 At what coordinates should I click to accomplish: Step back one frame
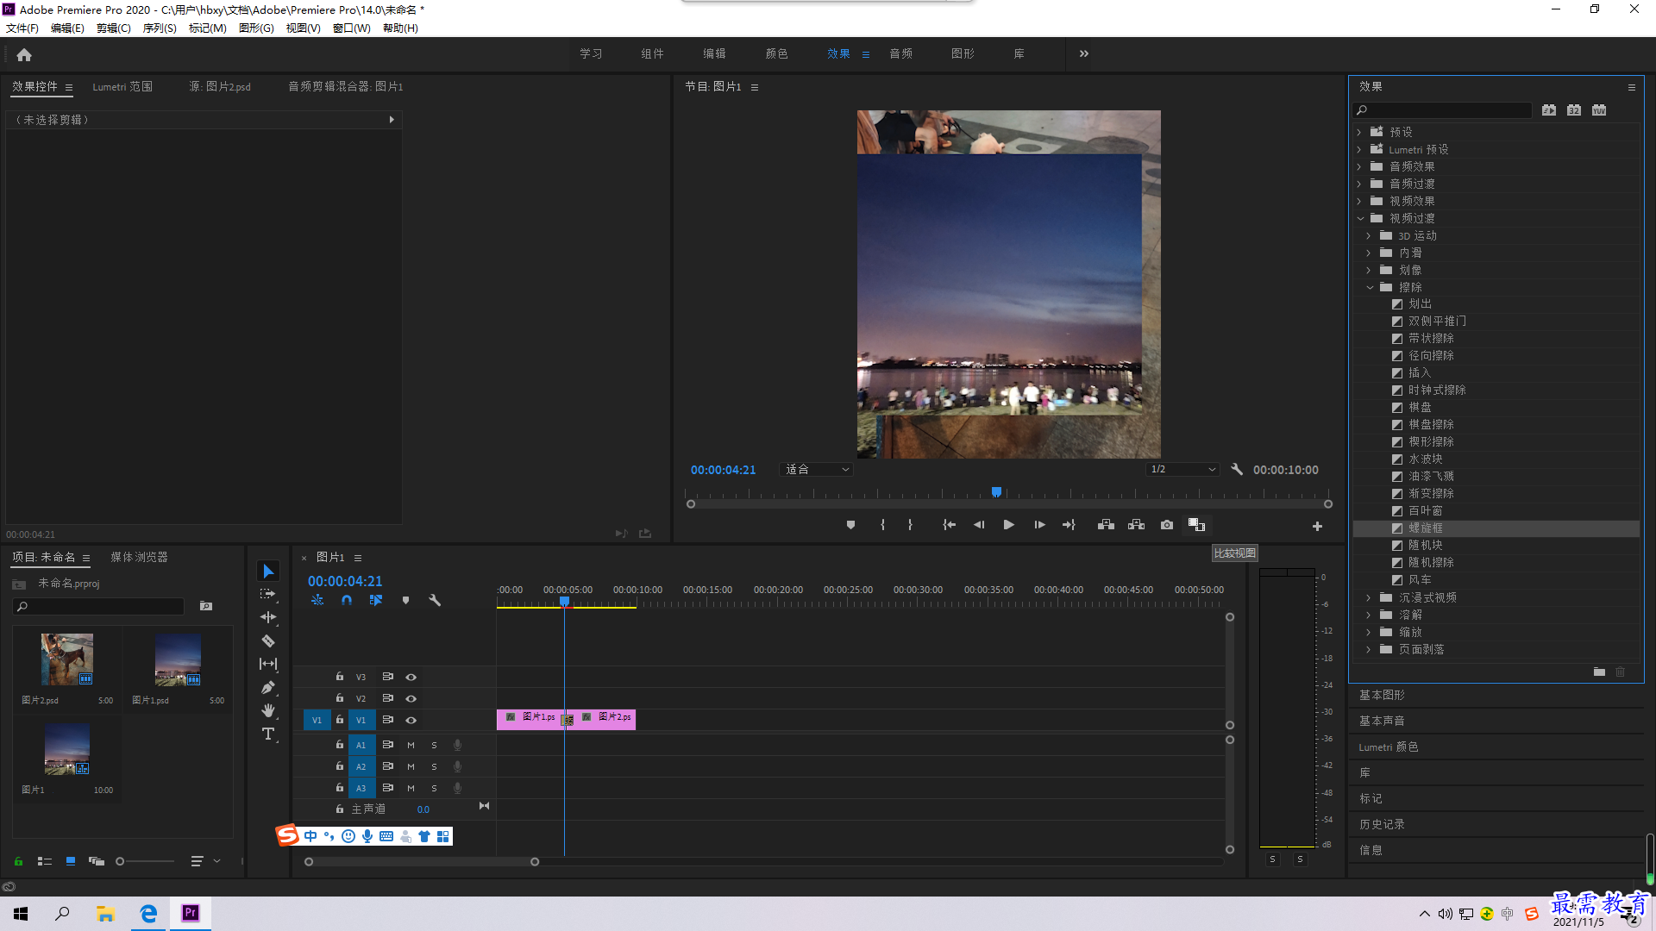tap(979, 525)
